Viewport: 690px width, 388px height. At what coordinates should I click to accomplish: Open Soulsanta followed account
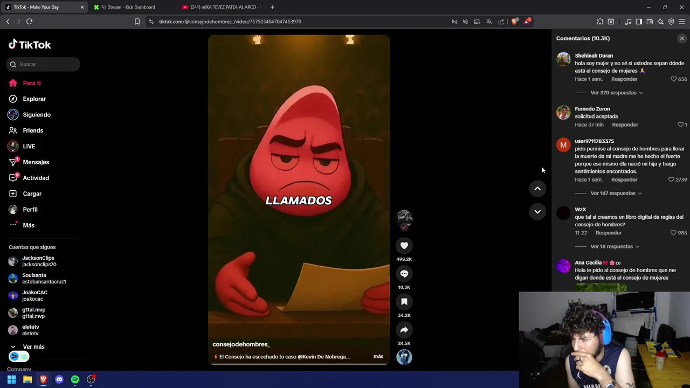pyautogui.click(x=37, y=279)
